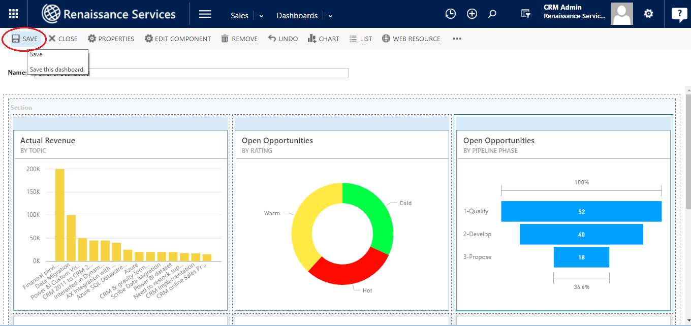The image size is (691, 326).
Task: Open the more commands ellipsis
Action: [457, 39]
